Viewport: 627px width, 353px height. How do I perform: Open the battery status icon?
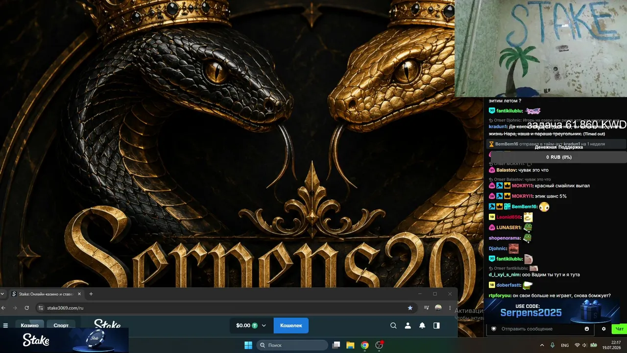click(x=593, y=345)
